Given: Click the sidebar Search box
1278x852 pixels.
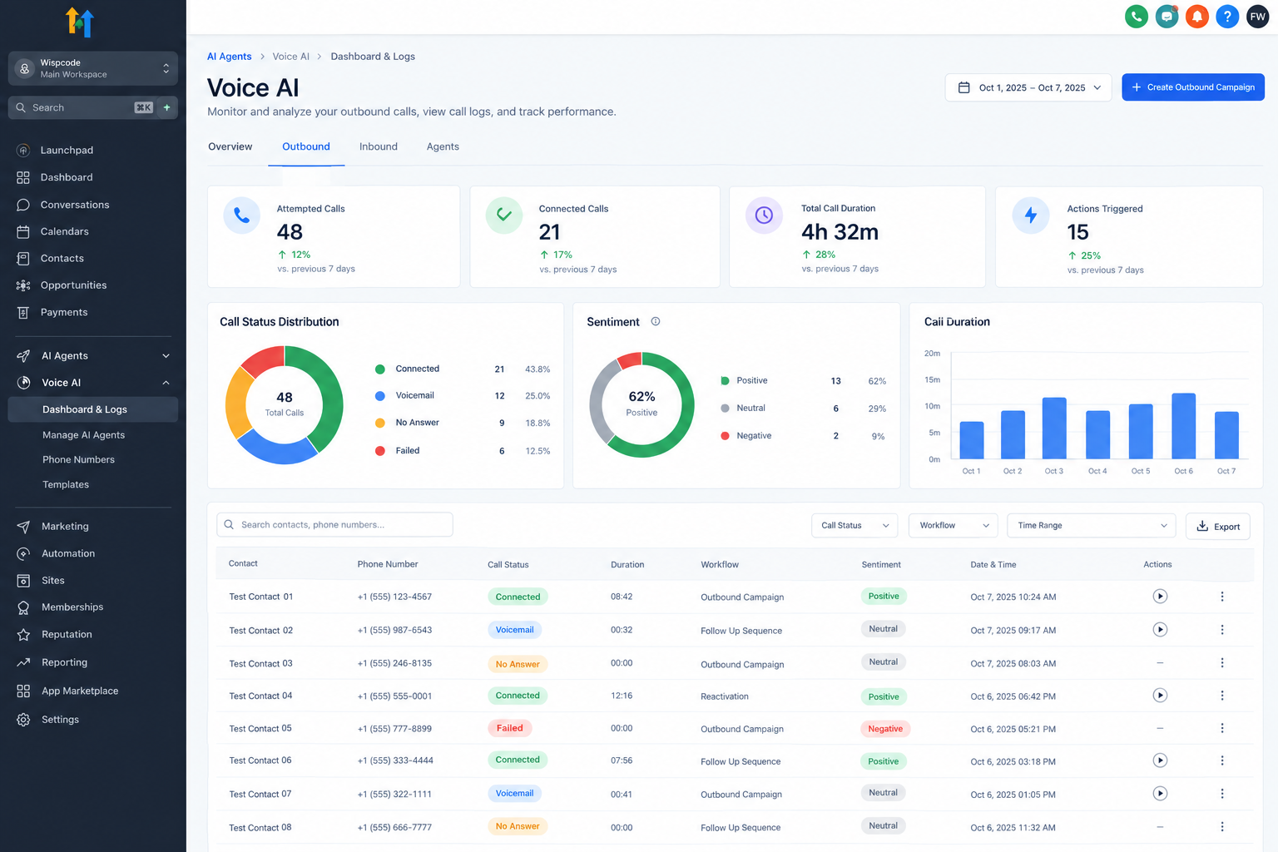Looking at the screenshot, I should (x=82, y=107).
